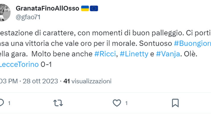Viewport: 211px width, 119px height.
Task: Open the #Buongiorno hashtag
Action: pyautogui.click(x=192, y=43)
